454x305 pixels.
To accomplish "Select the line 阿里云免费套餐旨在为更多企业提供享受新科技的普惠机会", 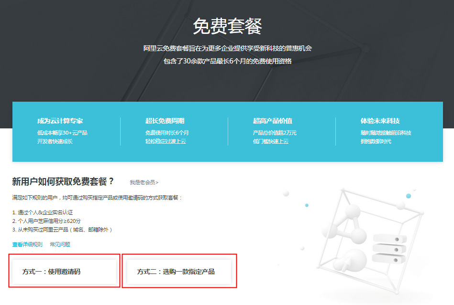I will (228, 48).
